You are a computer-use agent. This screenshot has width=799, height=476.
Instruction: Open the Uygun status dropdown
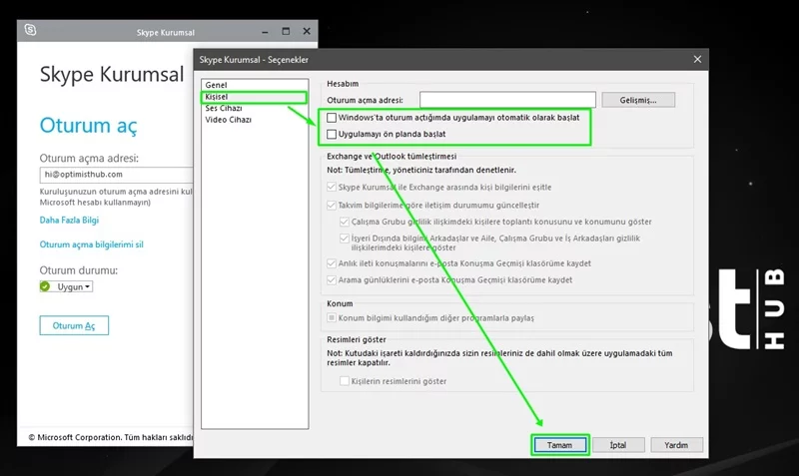click(75, 286)
